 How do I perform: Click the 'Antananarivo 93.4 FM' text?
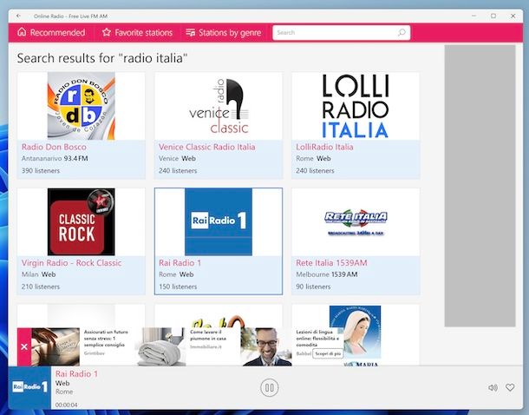pos(55,158)
